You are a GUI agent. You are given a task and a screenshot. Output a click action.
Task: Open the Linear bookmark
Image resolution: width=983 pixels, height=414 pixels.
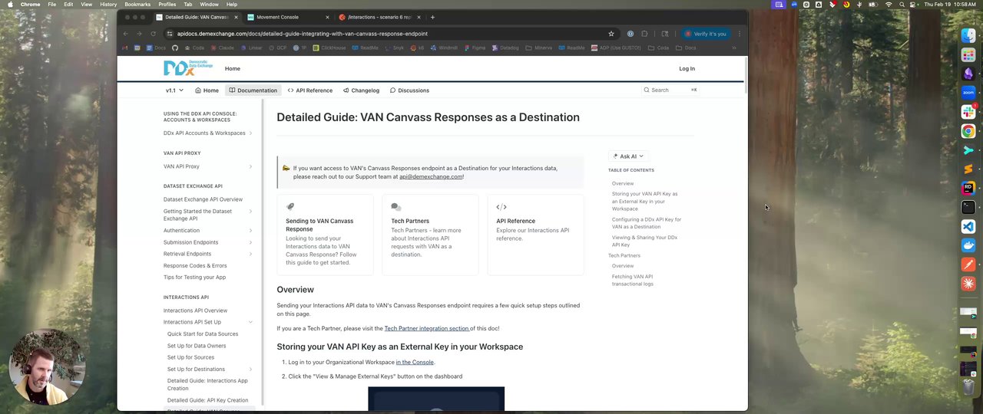click(x=251, y=48)
